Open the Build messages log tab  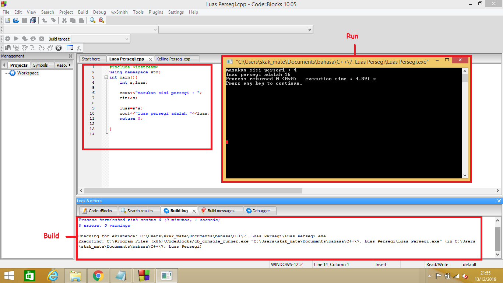(221, 211)
